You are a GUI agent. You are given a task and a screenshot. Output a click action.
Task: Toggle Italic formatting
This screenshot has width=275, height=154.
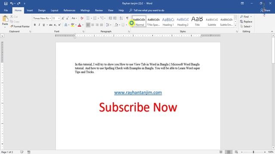(x=39, y=25)
